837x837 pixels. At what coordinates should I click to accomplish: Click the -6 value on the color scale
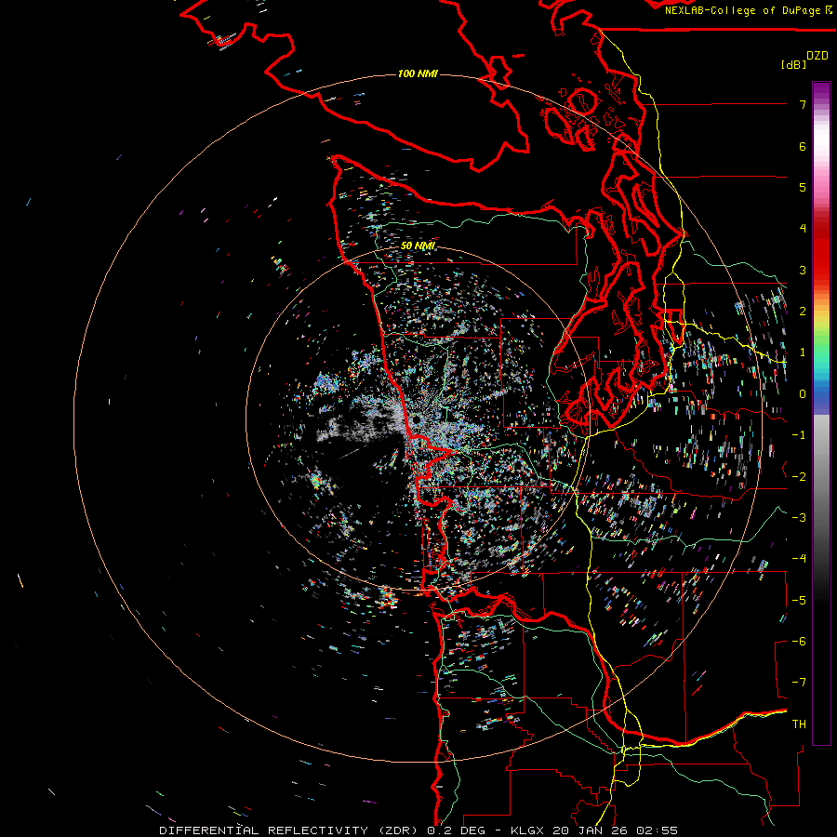799,642
